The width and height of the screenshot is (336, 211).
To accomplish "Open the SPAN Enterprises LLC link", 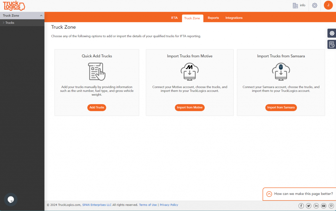I will [x=97, y=205].
